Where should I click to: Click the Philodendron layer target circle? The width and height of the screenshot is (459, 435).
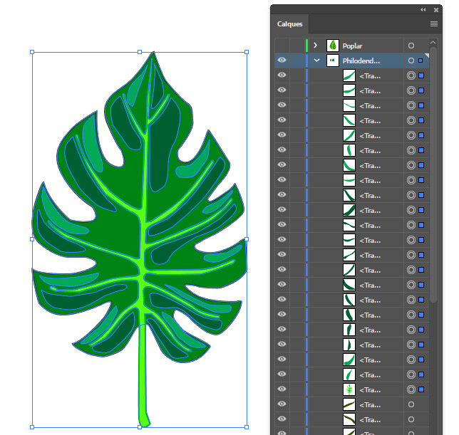click(411, 61)
